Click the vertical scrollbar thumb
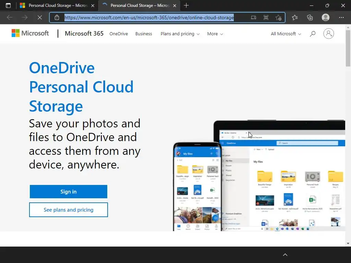The height and width of the screenshot is (263, 351). [348, 48]
